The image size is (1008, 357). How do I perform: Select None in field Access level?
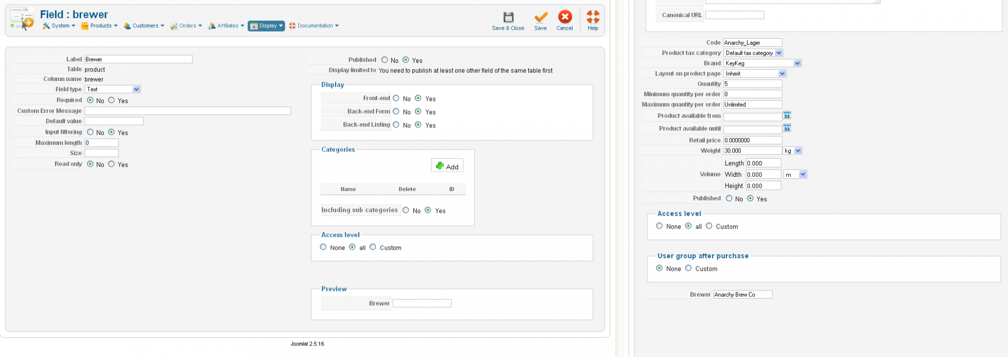click(324, 247)
